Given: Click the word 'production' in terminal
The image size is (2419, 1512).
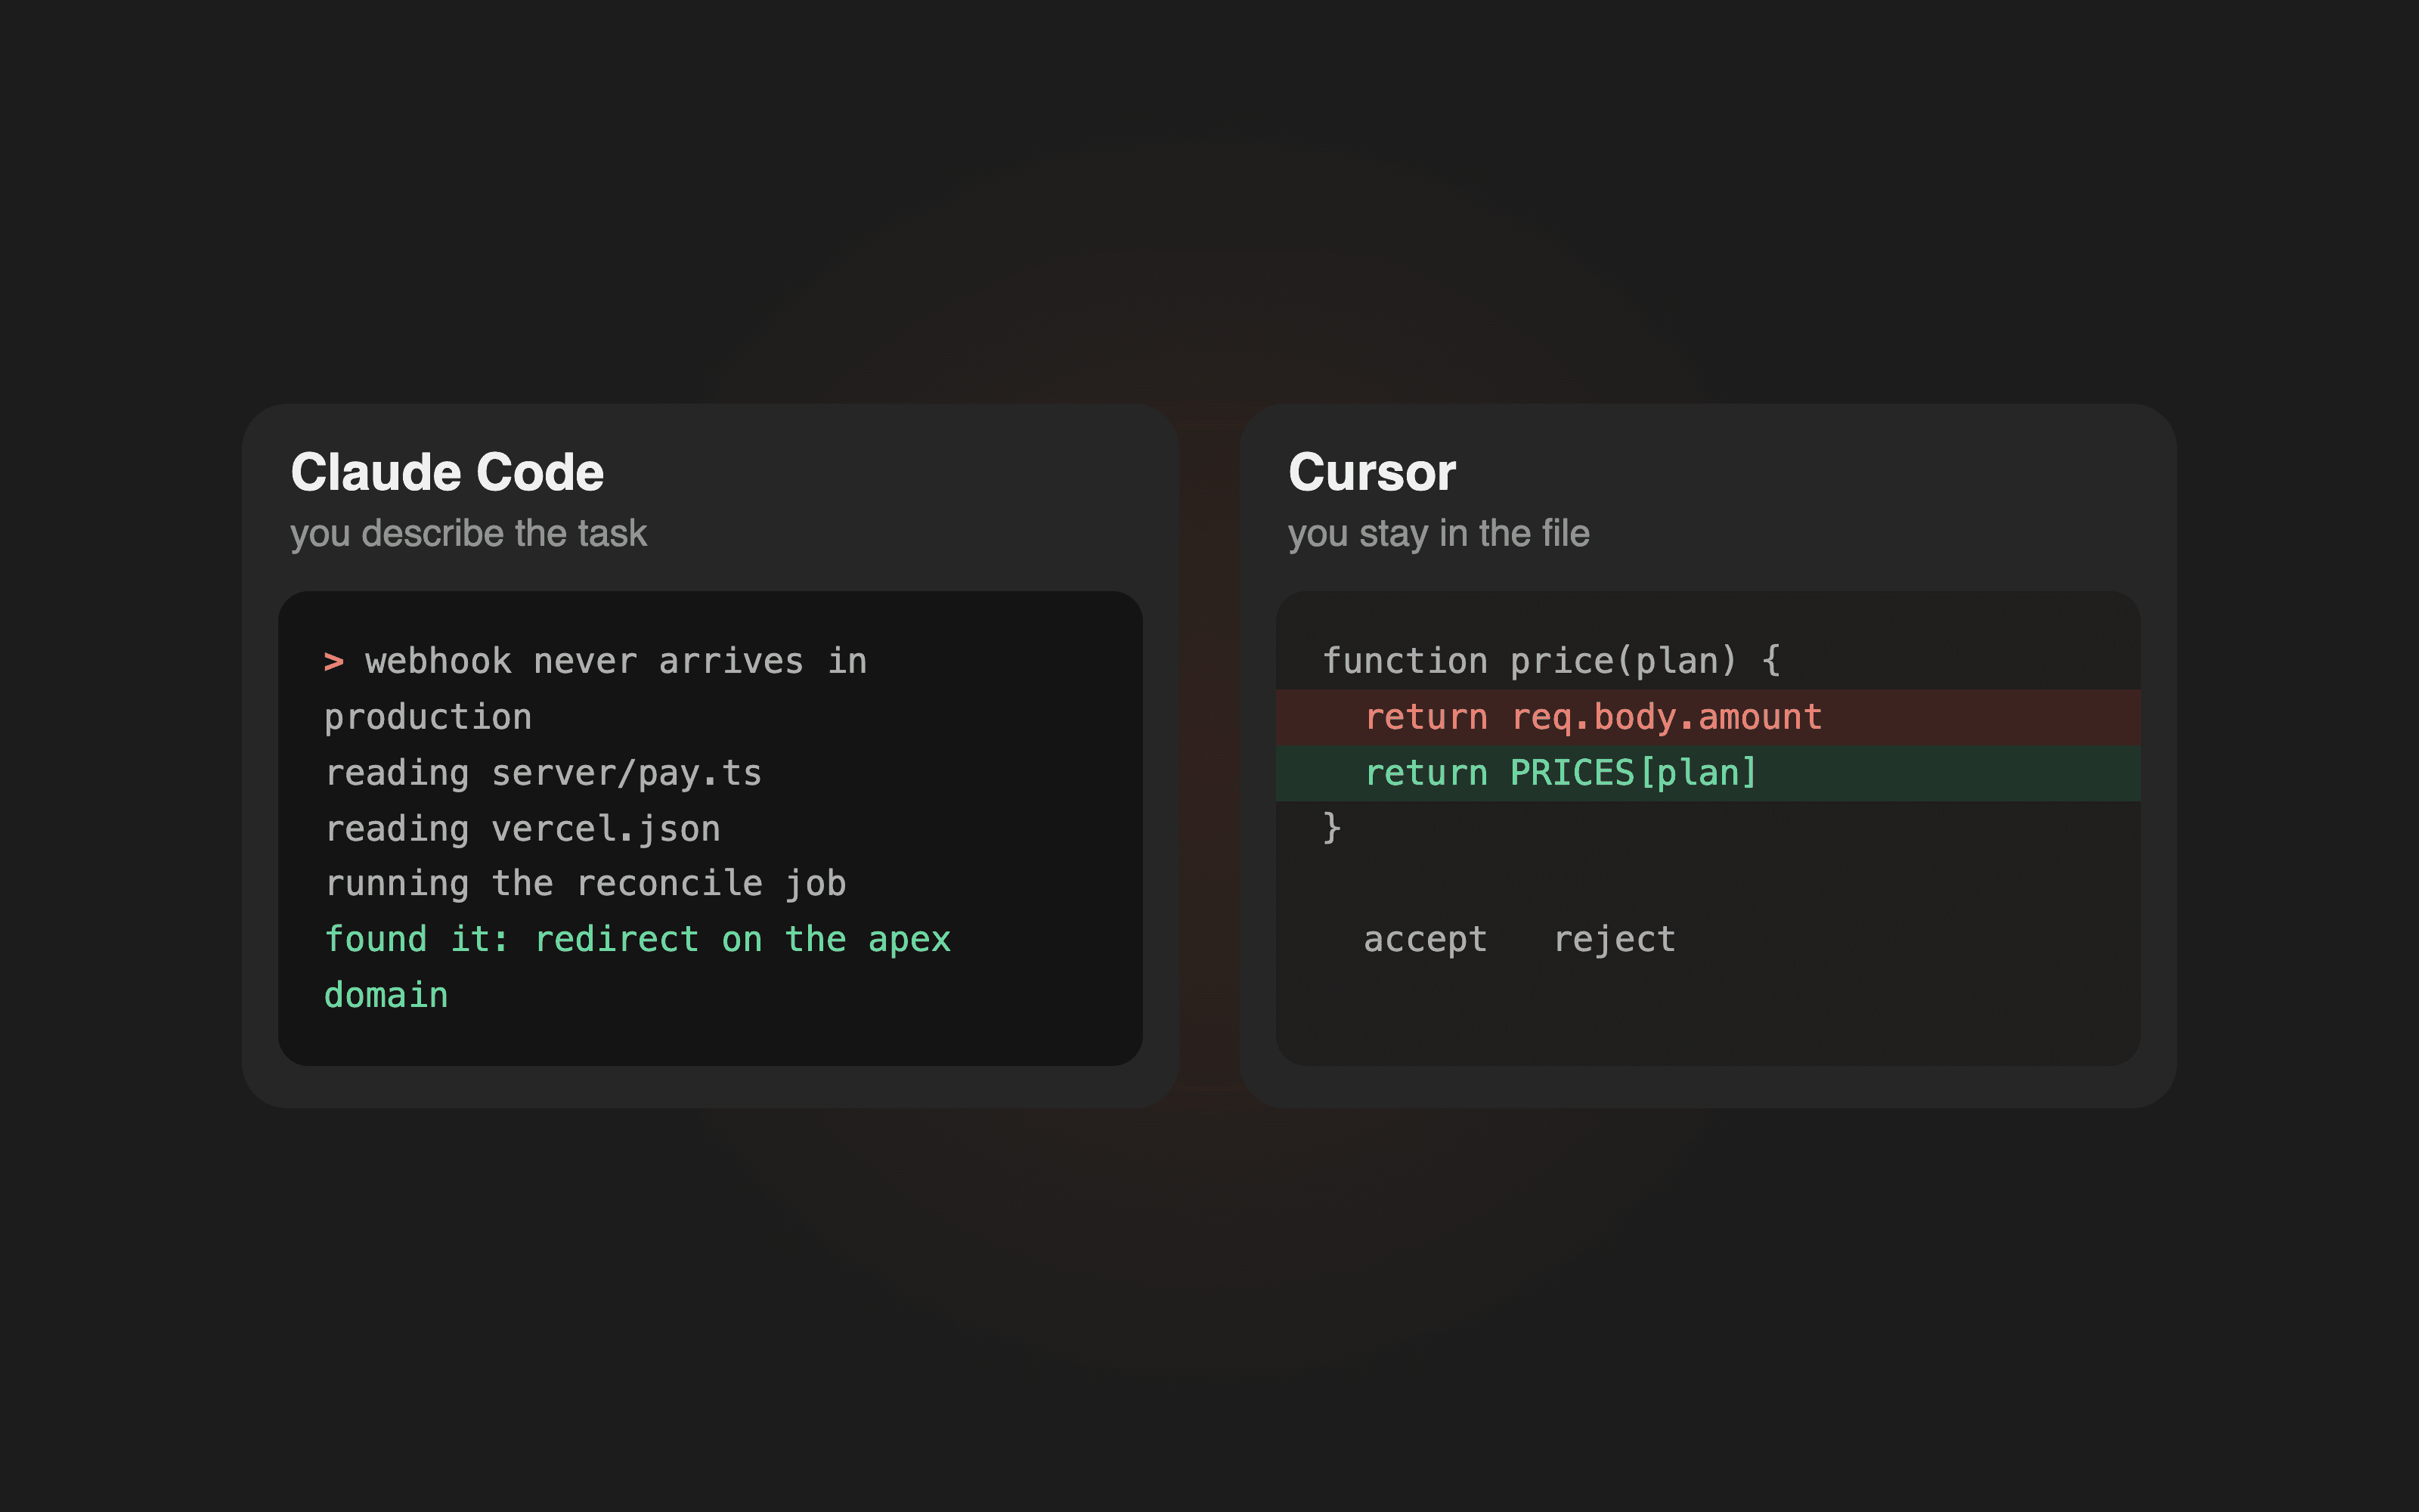Looking at the screenshot, I should [428, 718].
